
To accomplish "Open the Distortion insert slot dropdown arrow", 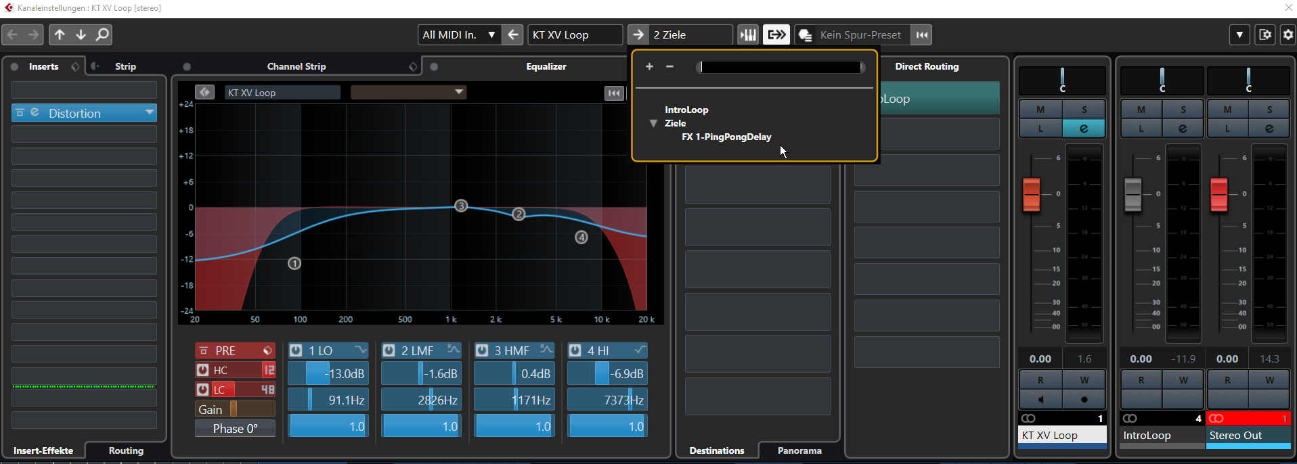I will coord(150,113).
